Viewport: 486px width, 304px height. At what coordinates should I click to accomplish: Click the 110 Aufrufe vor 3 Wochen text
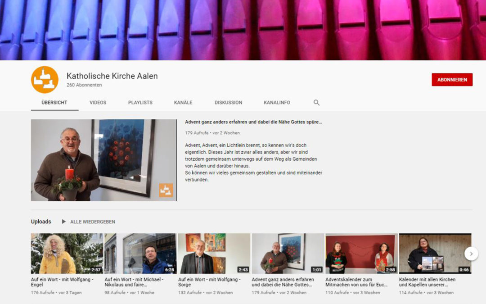(353, 293)
